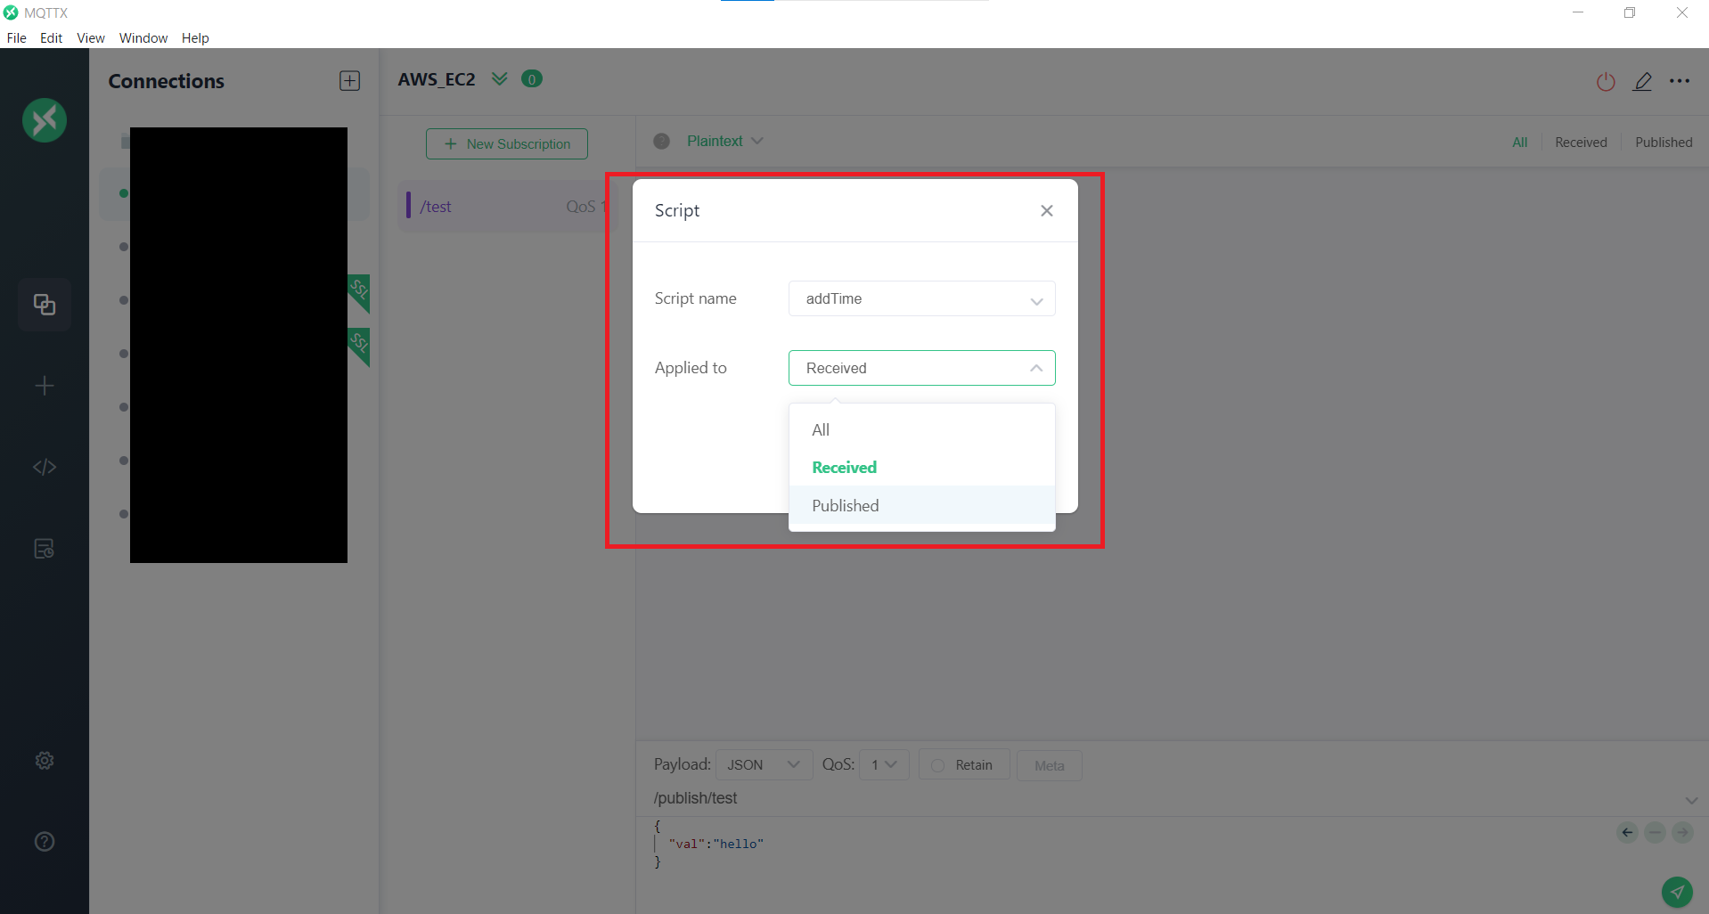This screenshot has height=914, width=1709.
Task: Open the Connections page via sidebar icon
Action: click(x=44, y=304)
